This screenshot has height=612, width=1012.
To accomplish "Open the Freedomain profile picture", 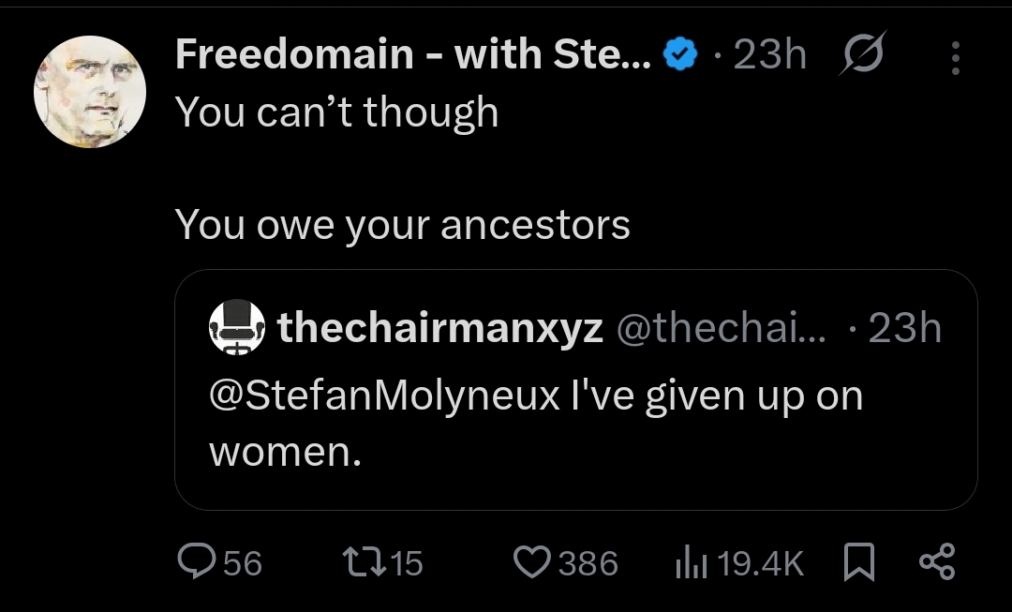I will [90, 93].
